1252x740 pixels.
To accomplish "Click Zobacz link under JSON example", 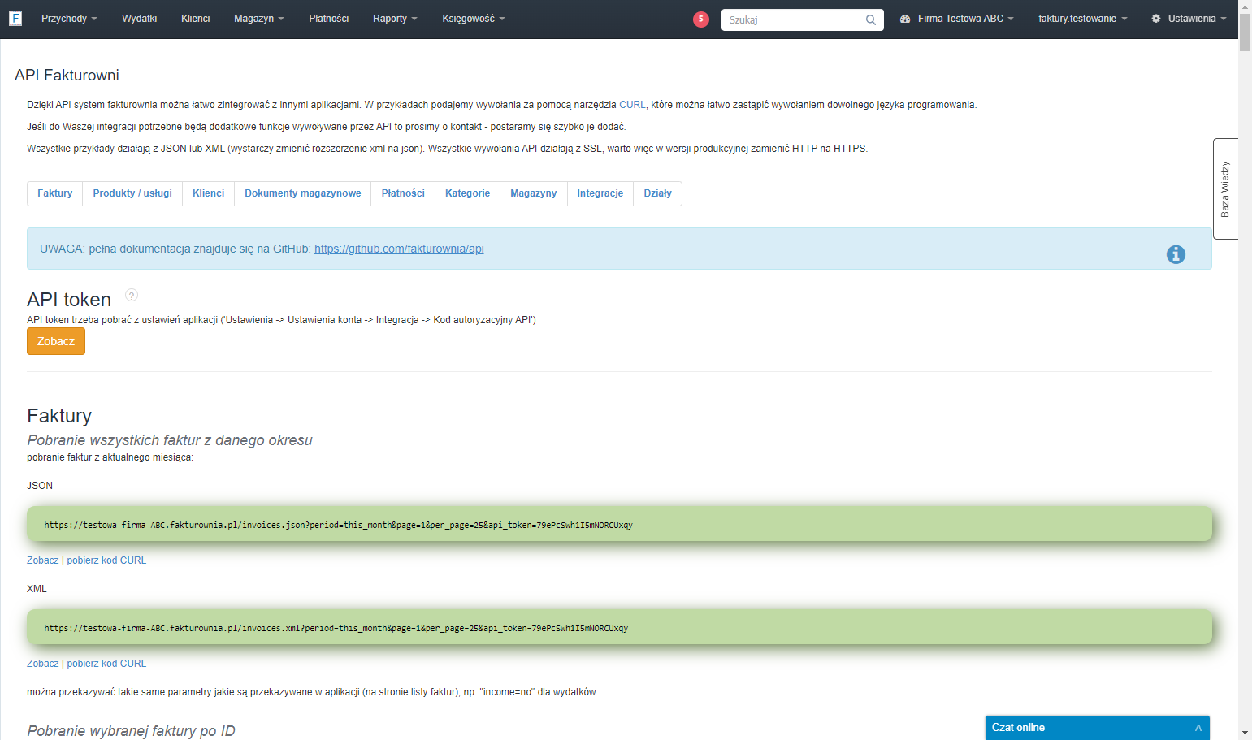I will tap(43, 560).
